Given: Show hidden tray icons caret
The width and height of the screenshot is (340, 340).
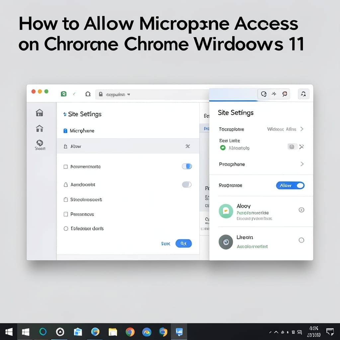Looking at the screenshot, I should (x=276, y=332).
